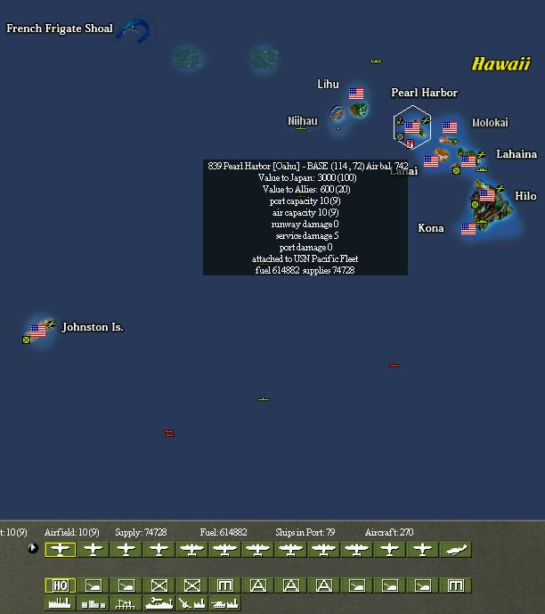Screen dimensions: 545x614
Task: Select the last twin-engine bomber group icon
Action: pos(357,549)
